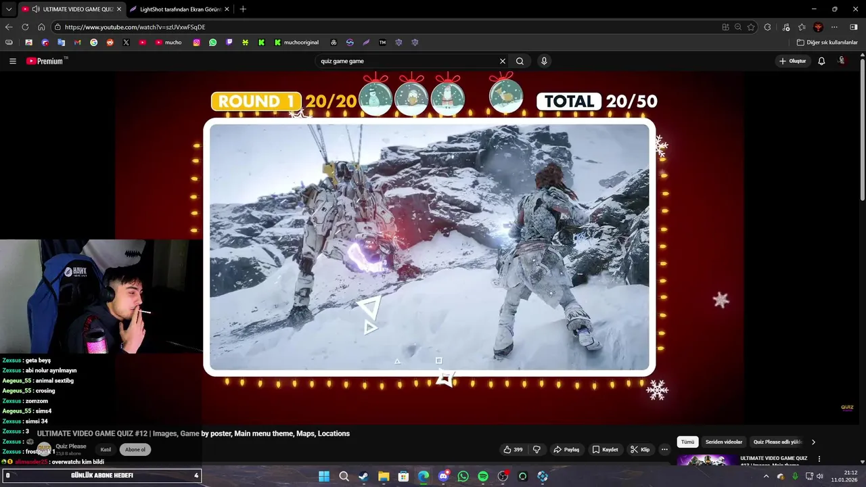Image resolution: width=866 pixels, height=487 pixels.
Task: Open Spotify from taskbar
Action: 483,476
